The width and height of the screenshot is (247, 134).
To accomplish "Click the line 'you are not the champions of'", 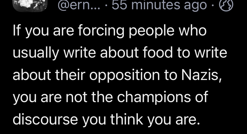I will click(x=111, y=97).
